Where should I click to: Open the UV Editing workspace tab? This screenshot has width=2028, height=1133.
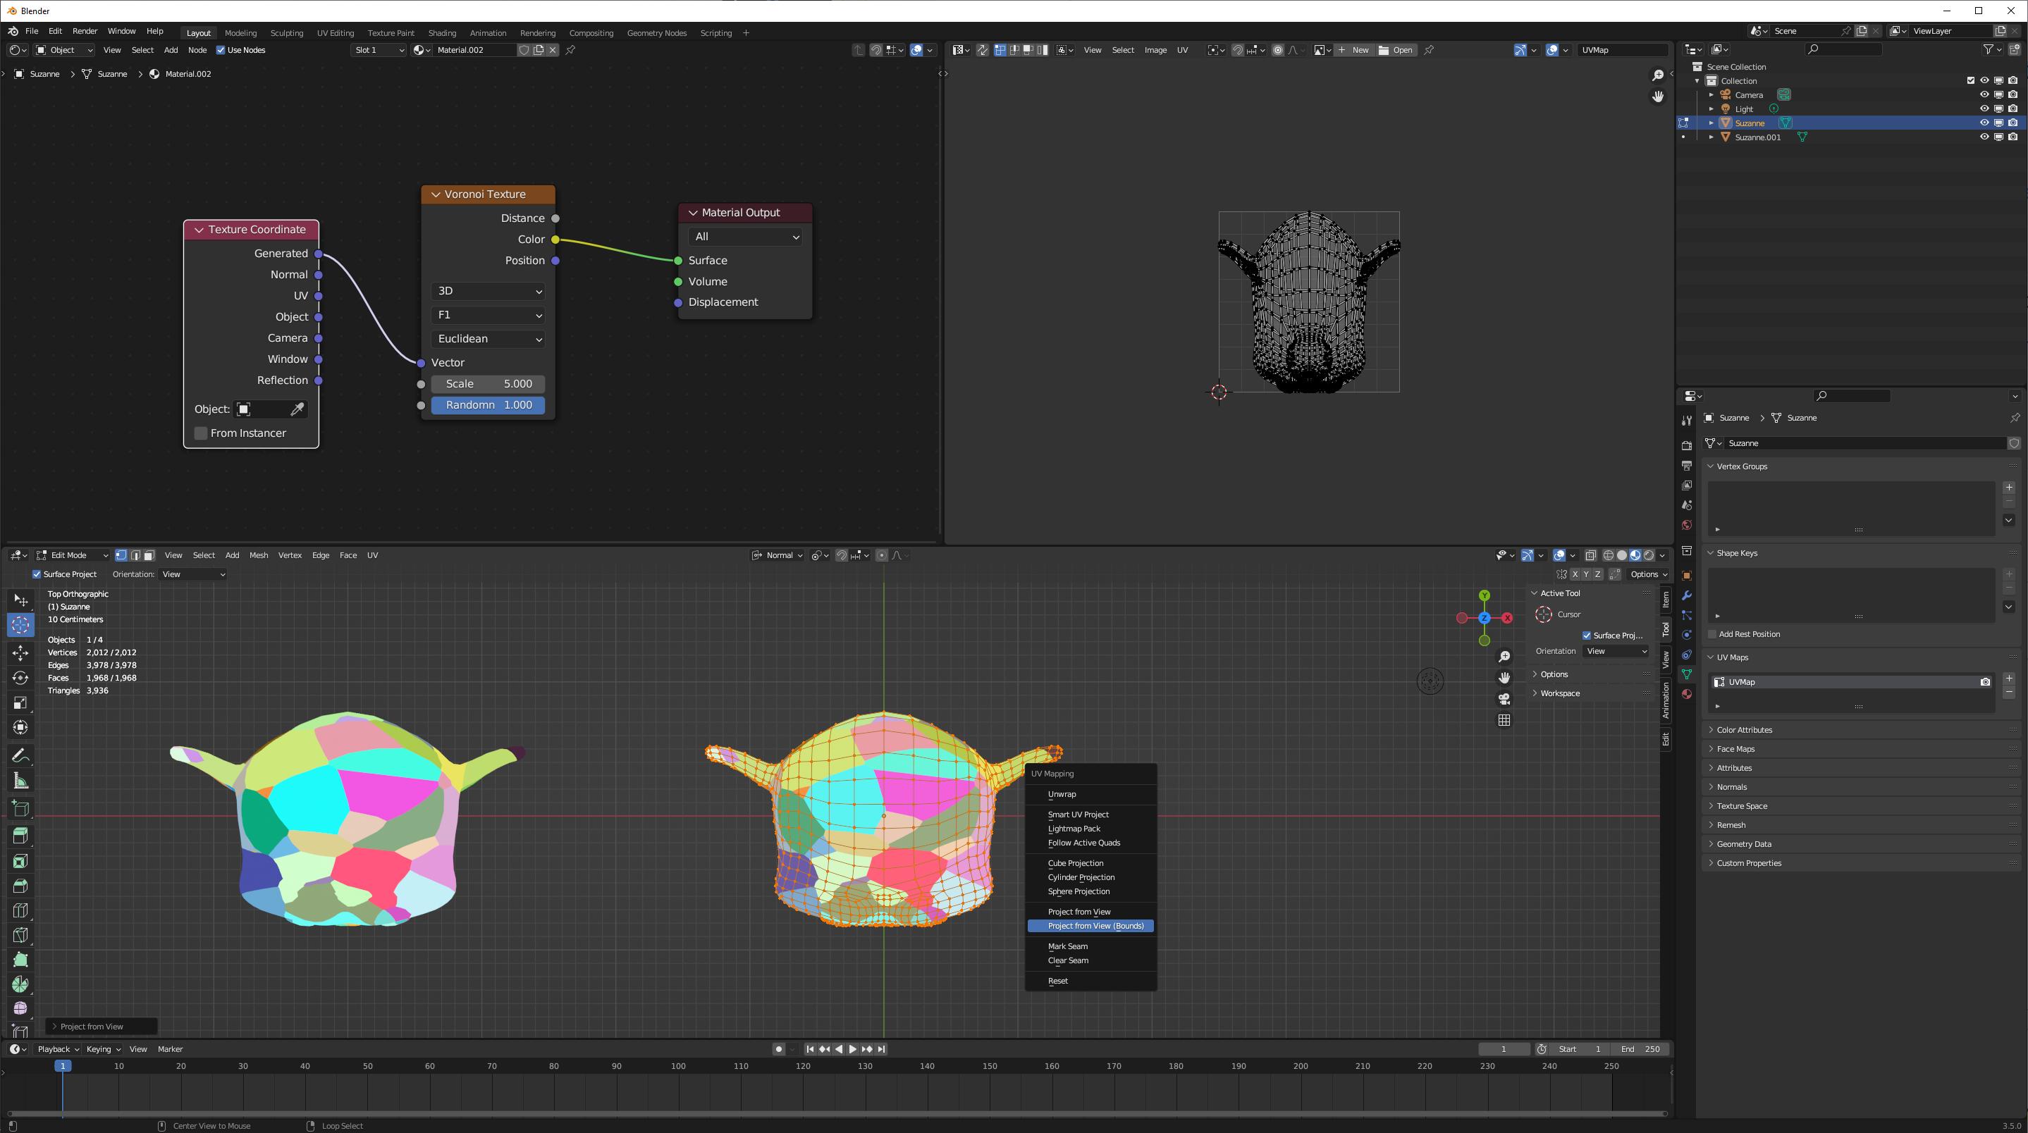coord(336,33)
